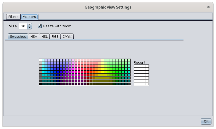Viewport: 216px width, 129px height.
Task: Open the CMYK color tab
Action: pyautogui.click(x=67, y=37)
